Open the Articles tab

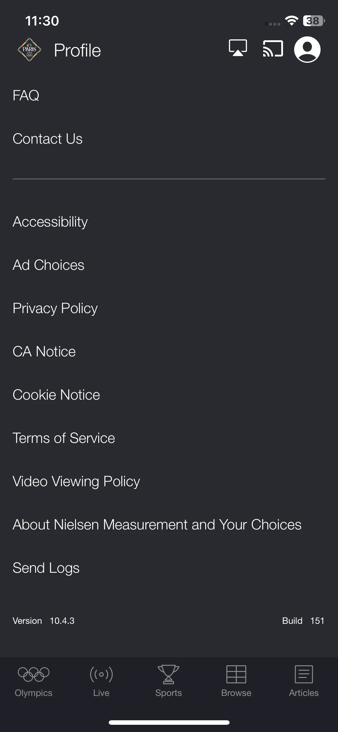[304, 681]
